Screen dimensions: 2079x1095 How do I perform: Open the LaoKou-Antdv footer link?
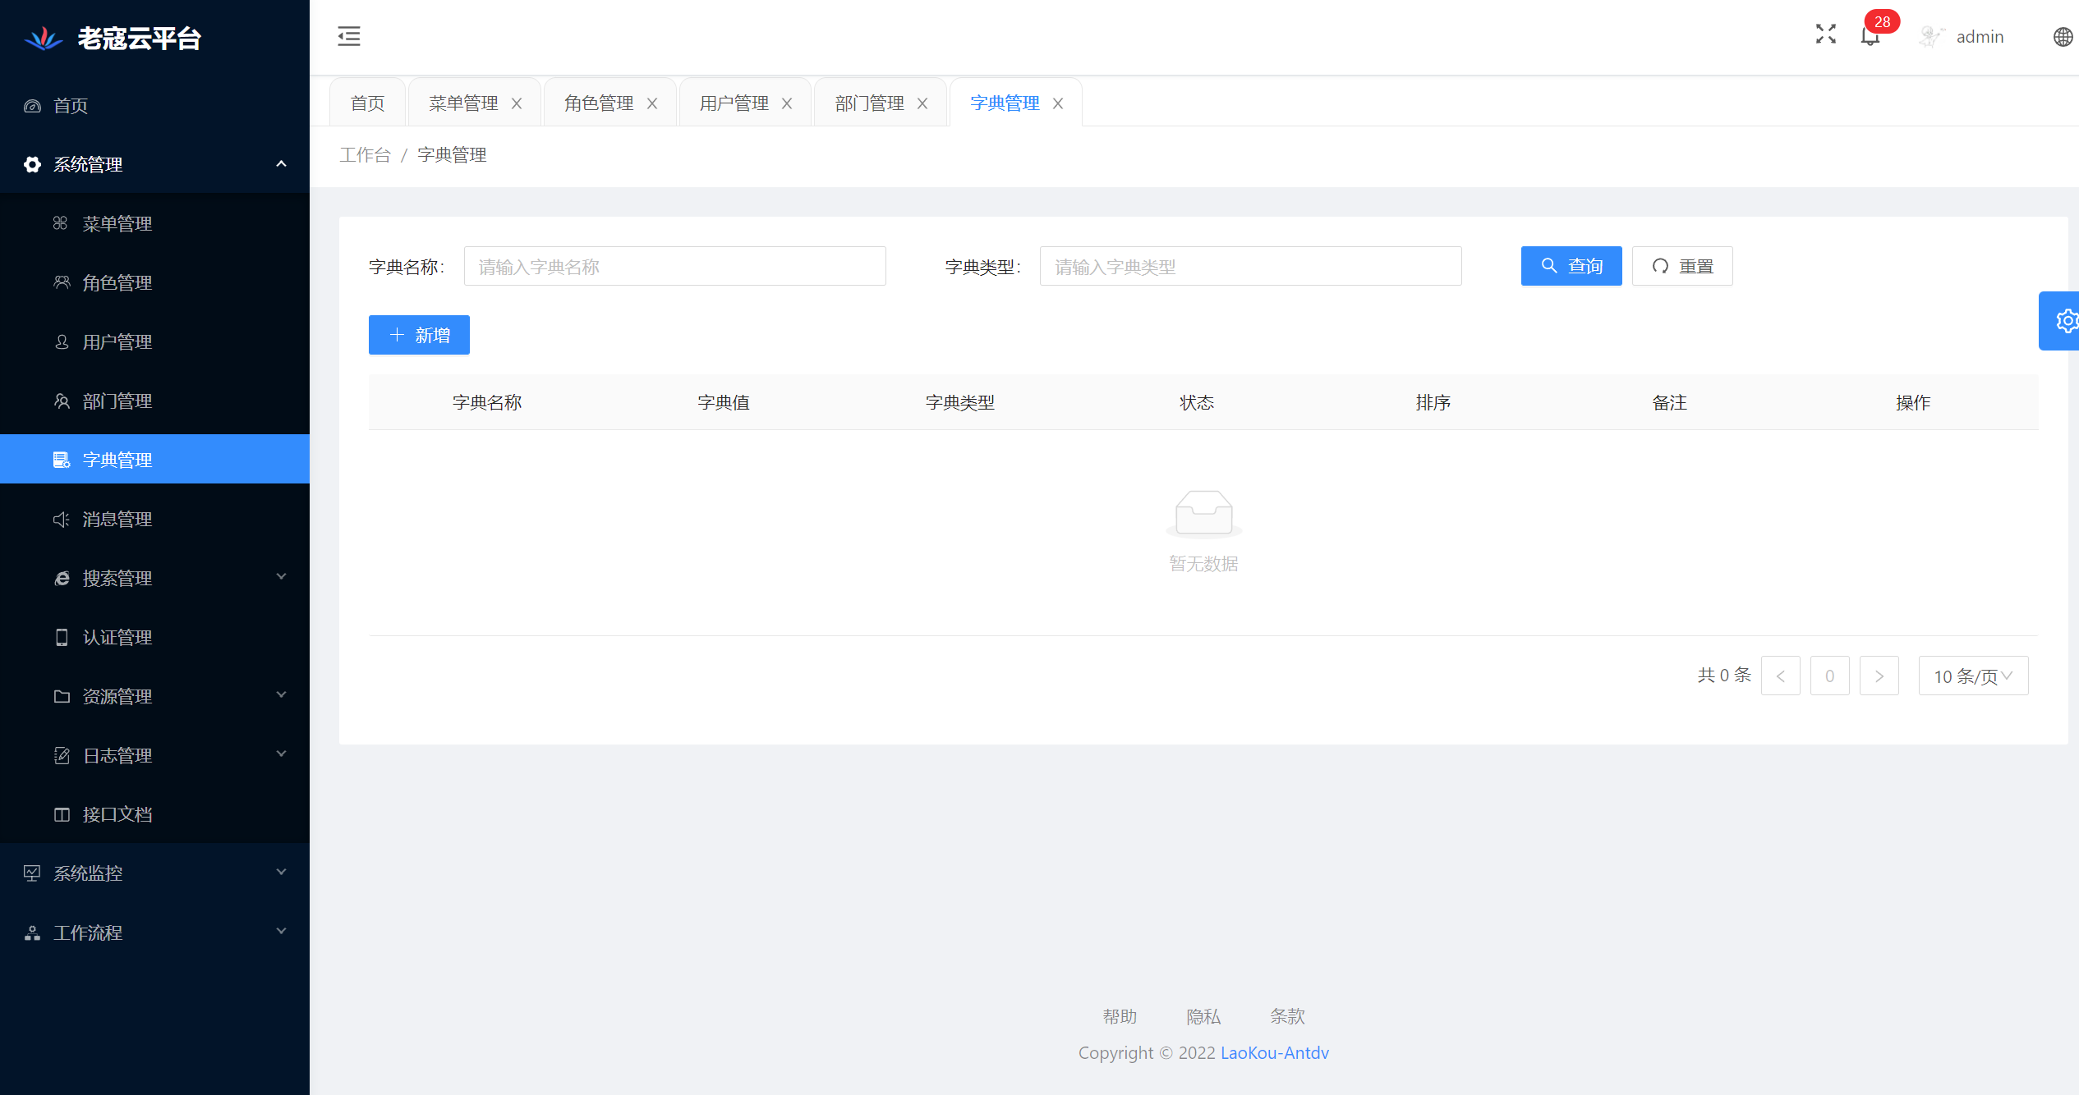[x=1274, y=1053]
